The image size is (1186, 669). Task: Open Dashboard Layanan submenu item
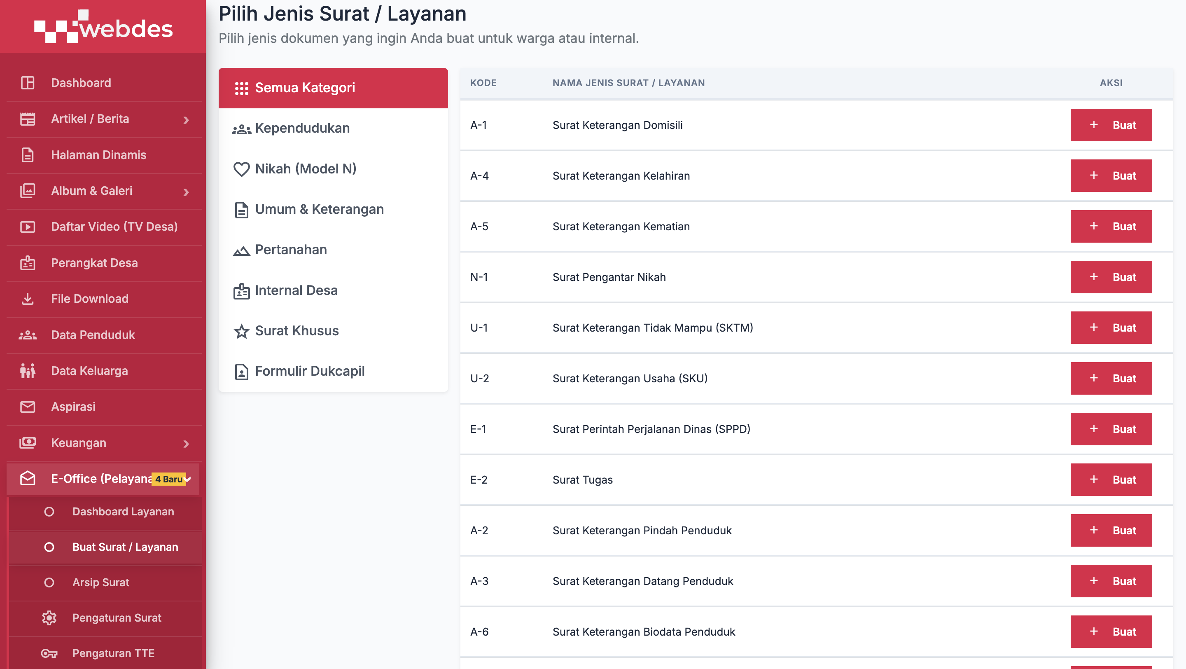105,512
